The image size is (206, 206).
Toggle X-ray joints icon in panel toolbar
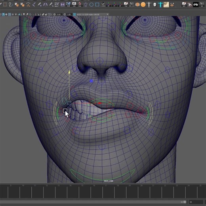(50, 14)
